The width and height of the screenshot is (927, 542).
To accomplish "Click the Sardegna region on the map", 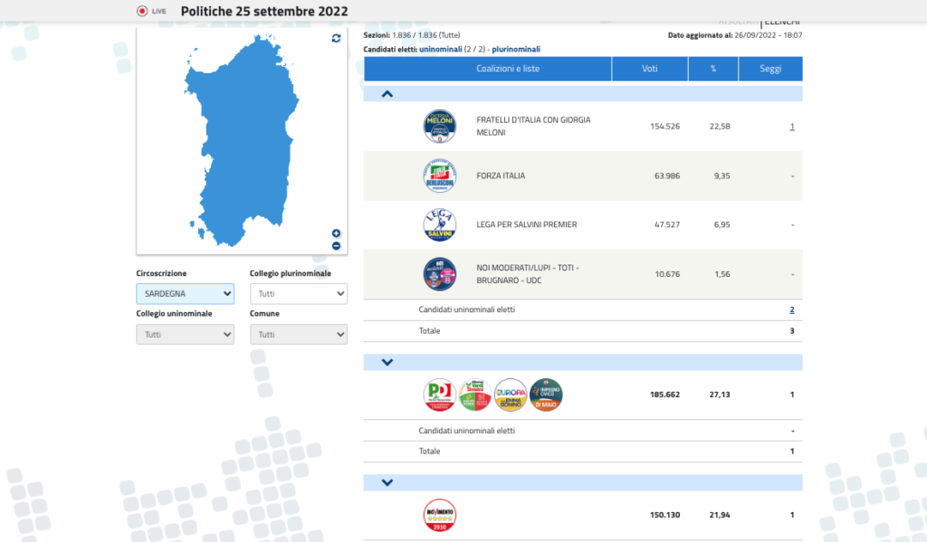I will coord(243,142).
